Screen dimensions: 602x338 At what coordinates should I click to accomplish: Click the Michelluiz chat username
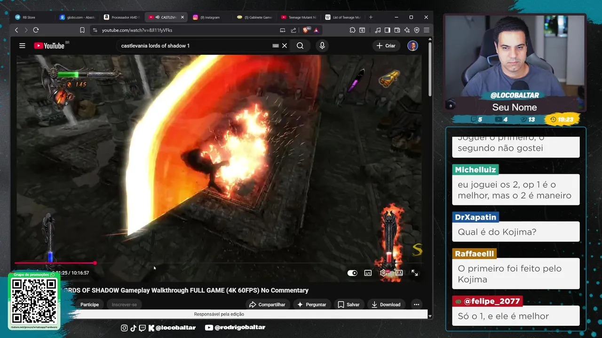pos(475,169)
